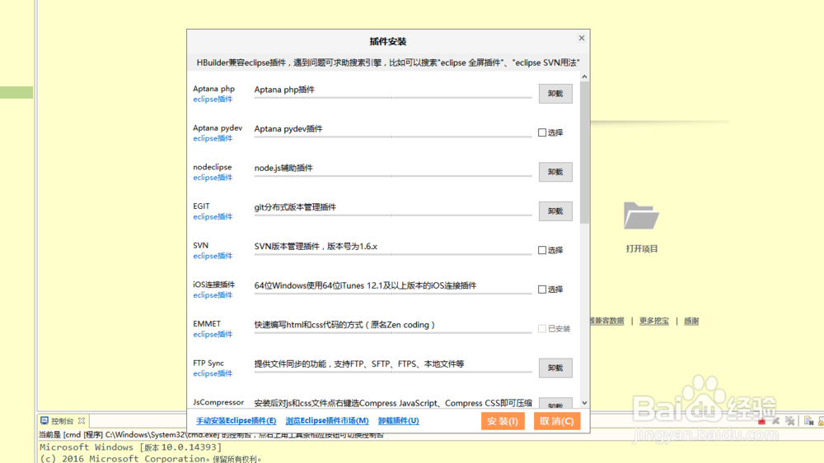Screen dimensions: 824x463
Task: Uninstall the nodeclipse plugin
Action: click(555, 172)
